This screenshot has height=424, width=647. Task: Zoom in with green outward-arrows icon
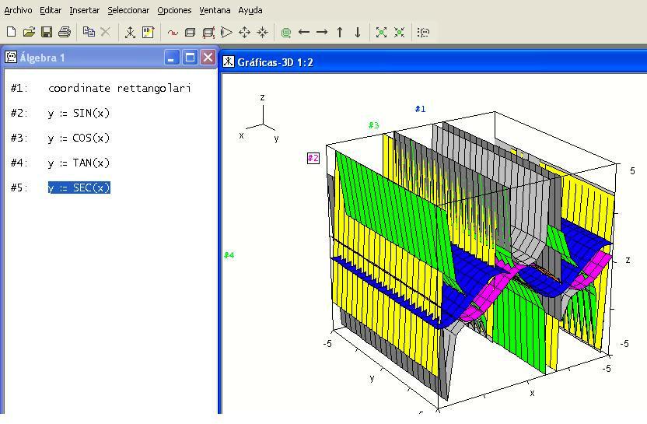(381, 32)
